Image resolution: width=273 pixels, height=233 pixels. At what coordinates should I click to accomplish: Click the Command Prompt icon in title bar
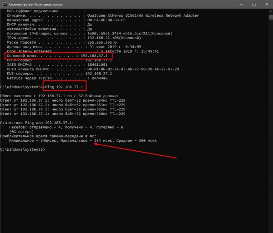point(5,5)
